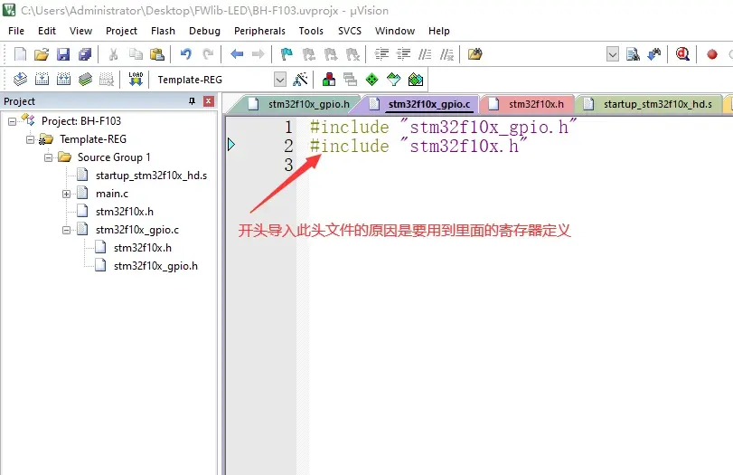
Task: Select Source Group 1 folder label
Action: pos(114,157)
